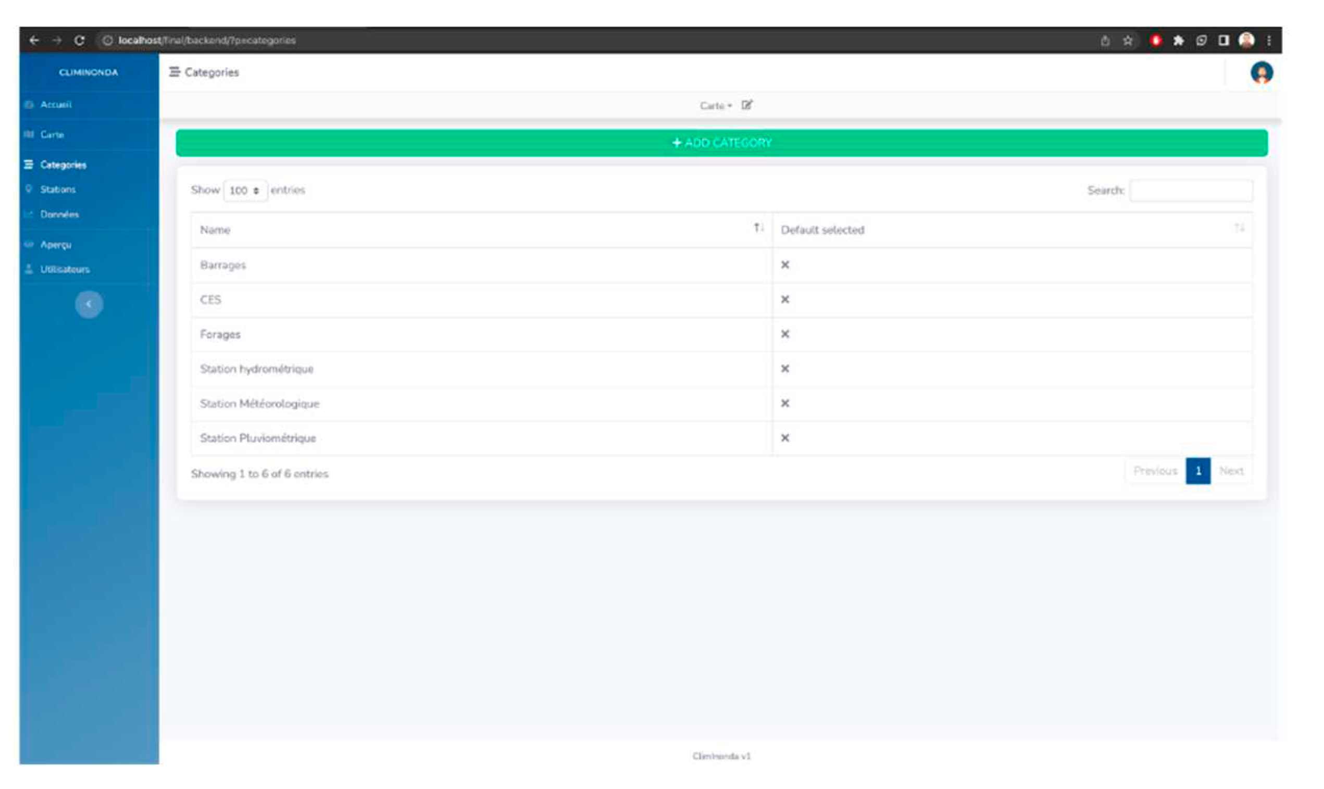Open the Show 100 entries dropdown
1324x789 pixels.
coord(245,190)
